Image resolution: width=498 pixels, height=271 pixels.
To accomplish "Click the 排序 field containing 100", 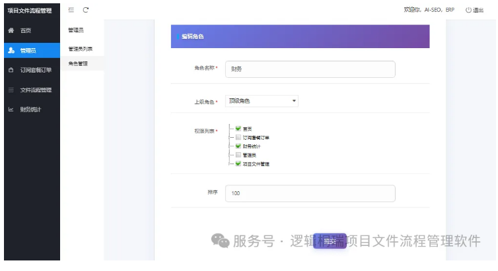I will (310, 193).
